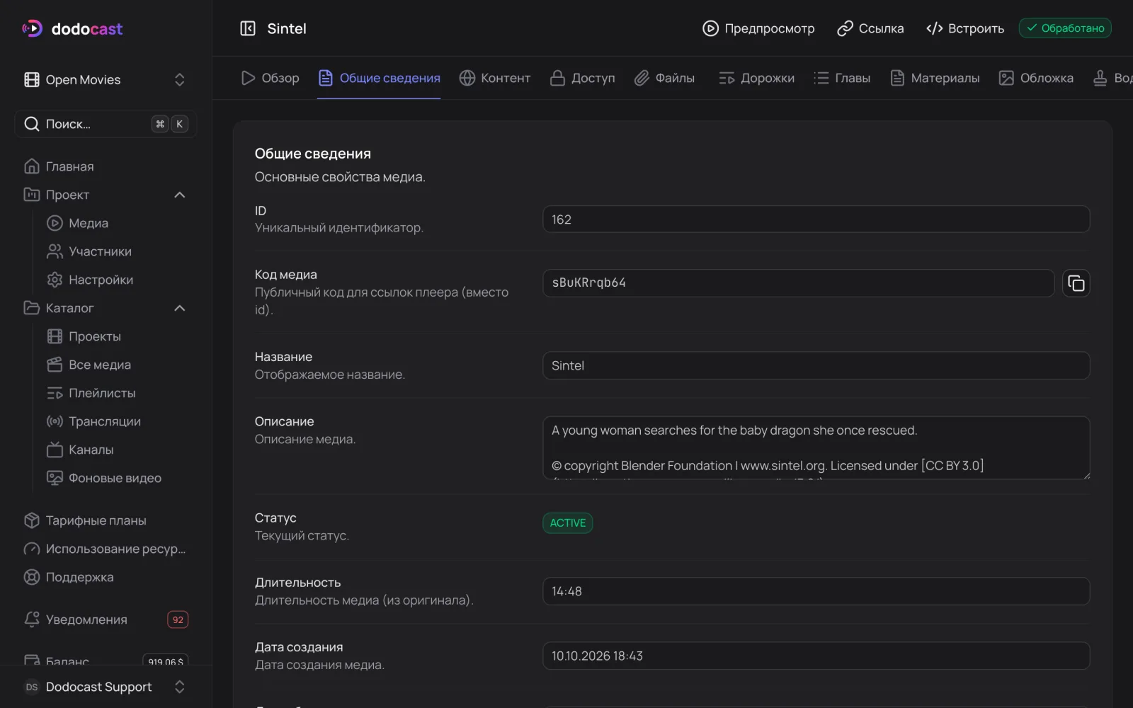Screen dimensions: 1133x708
Task: Toggle sidebar panel icon next to Sintel
Action: tap(248, 28)
